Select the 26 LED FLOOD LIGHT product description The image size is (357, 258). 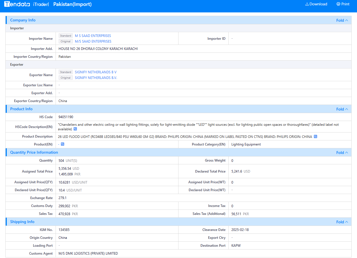pyautogui.click(x=185, y=136)
